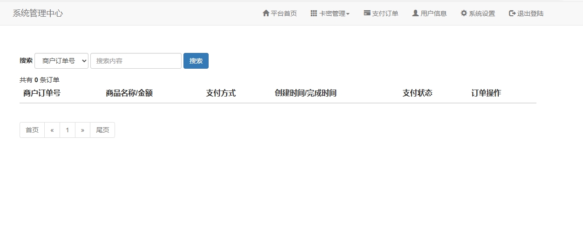Open the 商户订单号 search type dropdown
Viewport: 583px width, 246px height.
tap(61, 61)
